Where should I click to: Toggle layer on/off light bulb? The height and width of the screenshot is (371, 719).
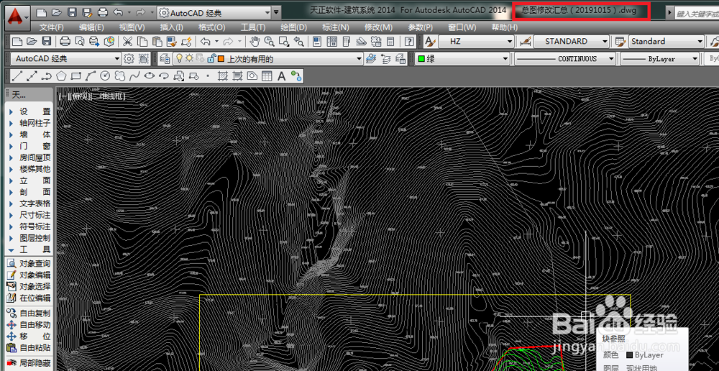[180, 59]
